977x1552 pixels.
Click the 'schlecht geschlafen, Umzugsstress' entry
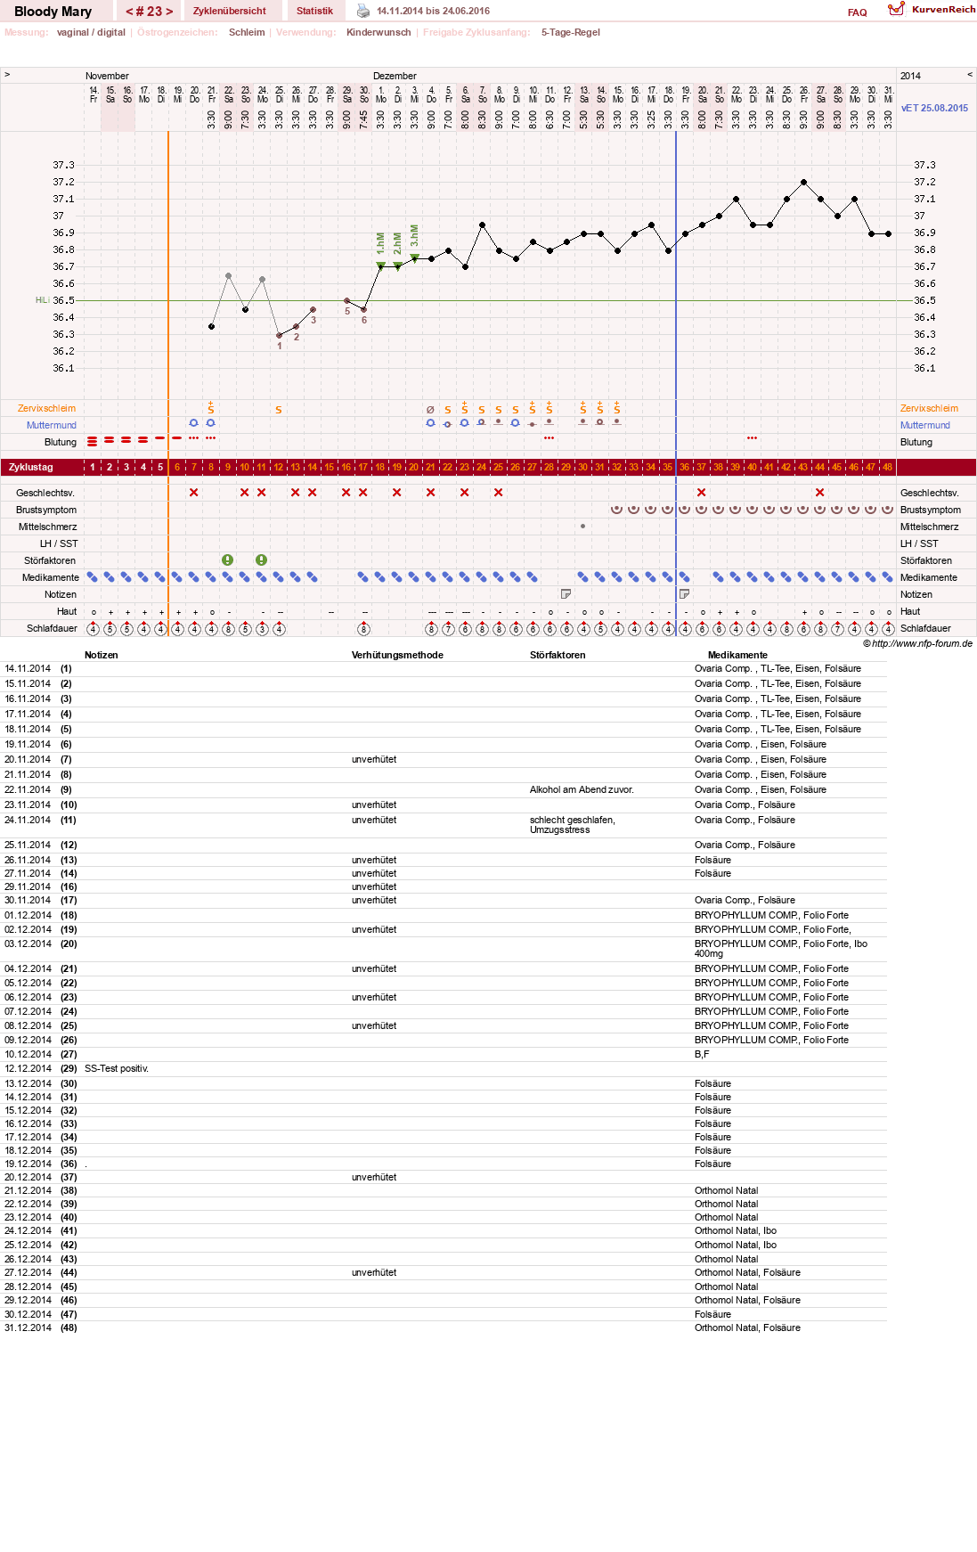click(x=573, y=825)
